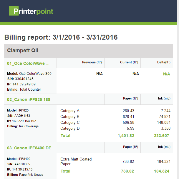179x179 pixels.
Task: Click the Printerpoint logo
Action: coord(31,11)
